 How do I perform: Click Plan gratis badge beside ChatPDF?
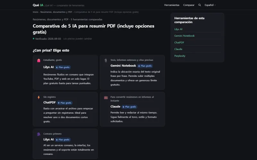65,103
